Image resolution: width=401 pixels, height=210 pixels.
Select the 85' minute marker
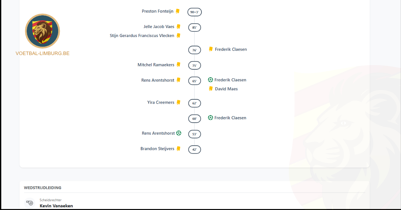tap(194, 28)
